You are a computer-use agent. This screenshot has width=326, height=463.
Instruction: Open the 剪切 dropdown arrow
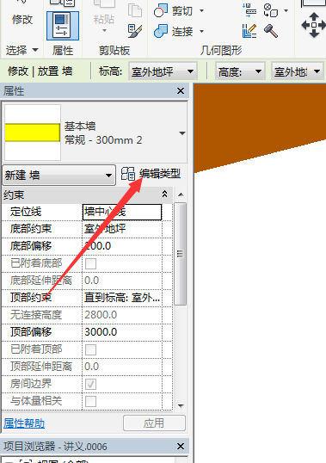tap(202, 11)
